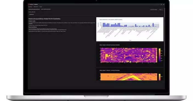The width and height of the screenshot is (193, 101).
Task: Click the Analysis results heading
Action: point(32,21)
